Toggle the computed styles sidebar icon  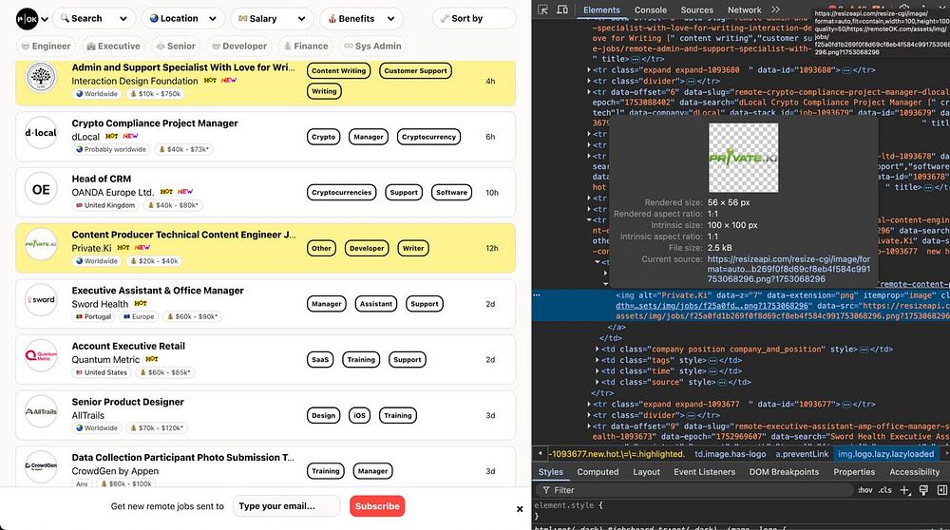click(940, 490)
